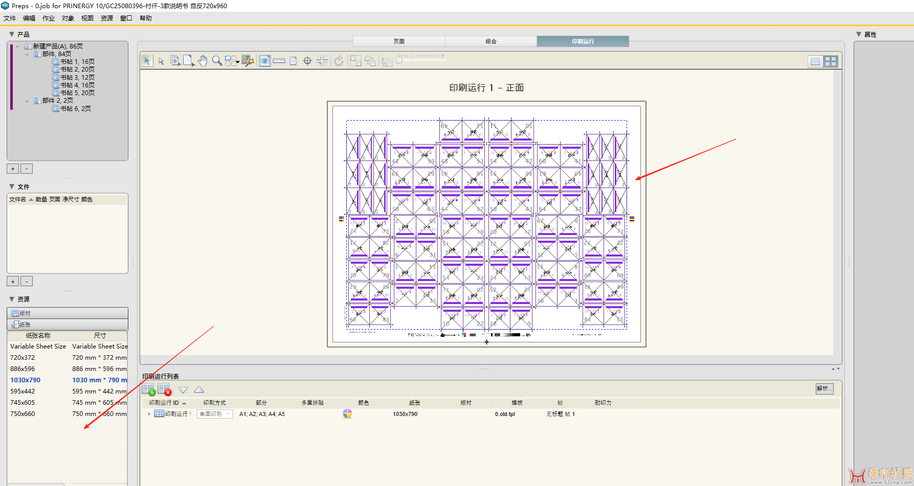Viewport: 914px width, 486px height.
Task: Delete the selected press run
Action: point(164,389)
